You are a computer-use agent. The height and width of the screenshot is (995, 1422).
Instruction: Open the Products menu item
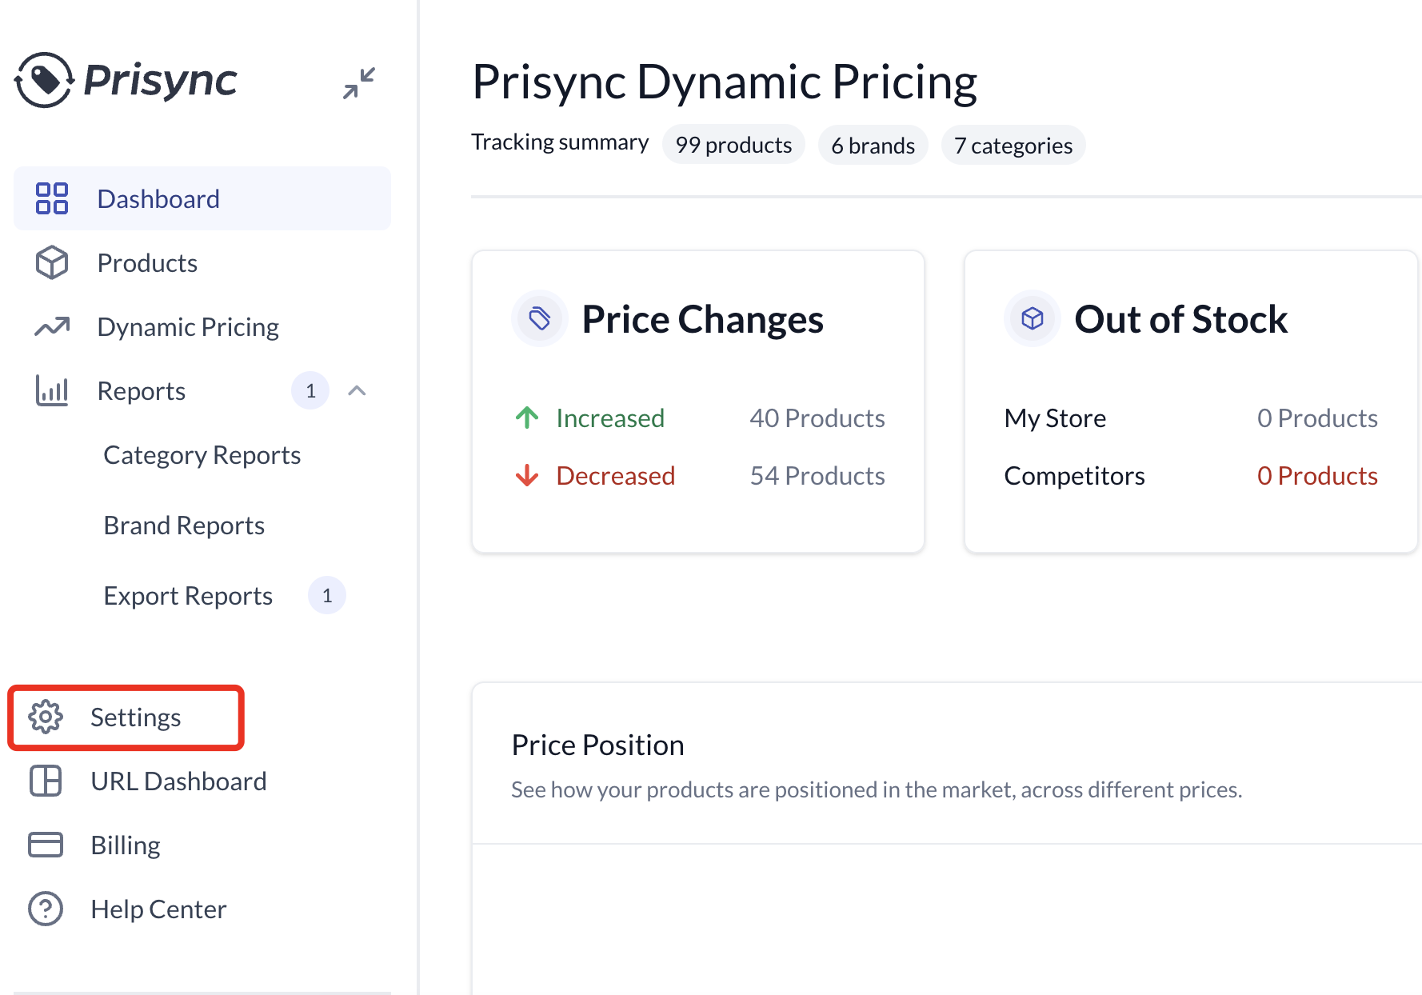tap(202, 262)
